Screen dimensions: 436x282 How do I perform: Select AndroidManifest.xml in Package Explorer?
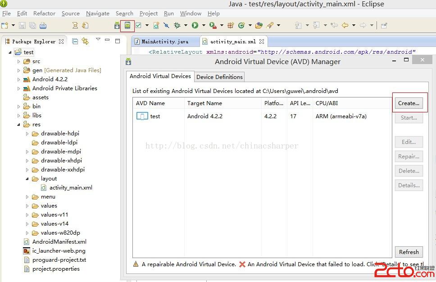click(x=55, y=241)
